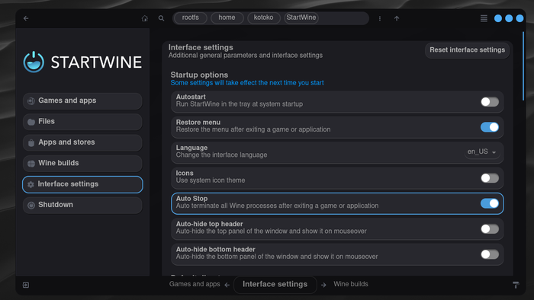Select the Wine builds sidebar item
This screenshot has width=534, height=300.
click(x=82, y=163)
